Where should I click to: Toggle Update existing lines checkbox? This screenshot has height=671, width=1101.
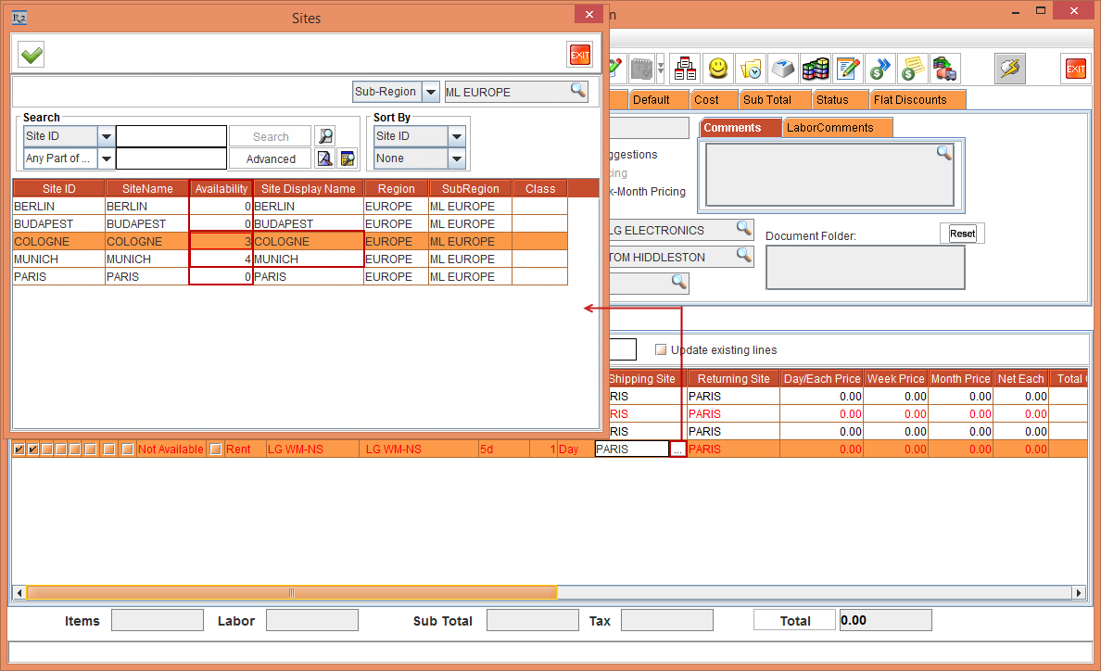(x=661, y=350)
